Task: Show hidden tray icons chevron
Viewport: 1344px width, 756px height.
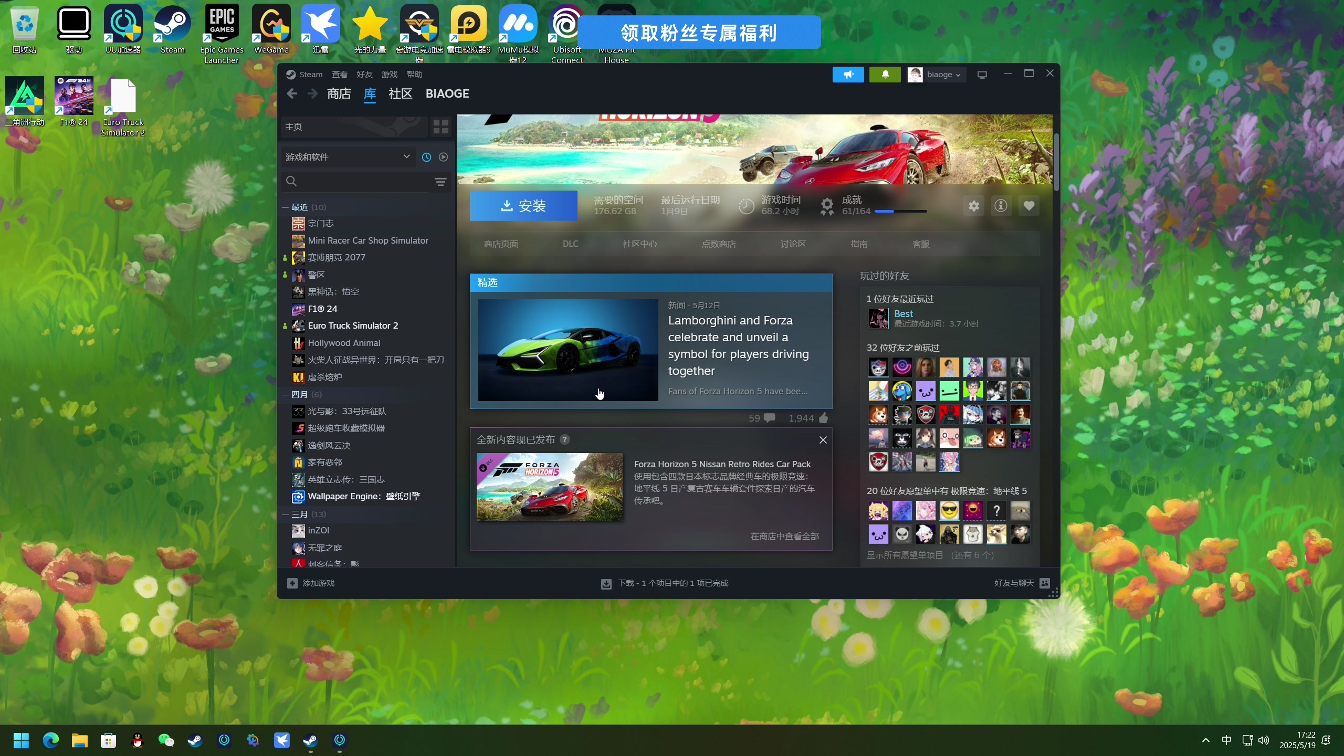Action: click(1206, 740)
